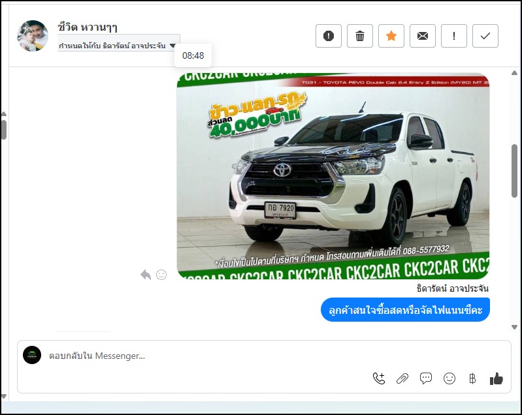This screenshot has height=415, width=522.
Task: Open profile picture of ชีวิต หวานๆๆ
Action: coord(33,36)
